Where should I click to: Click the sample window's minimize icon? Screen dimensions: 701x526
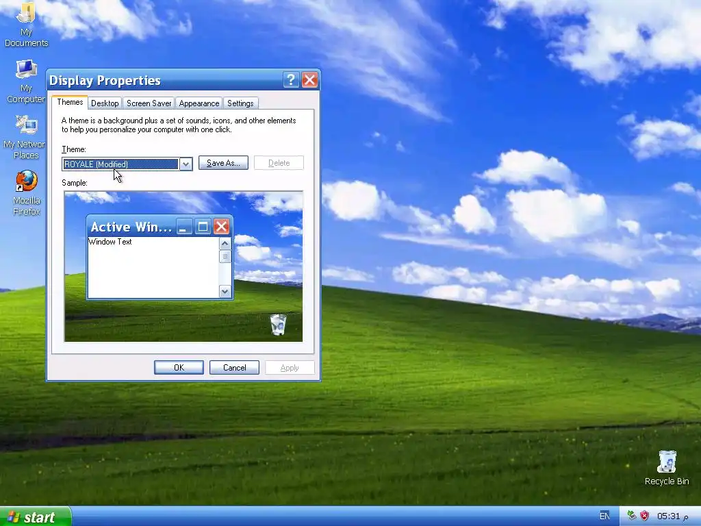(183, 227)
